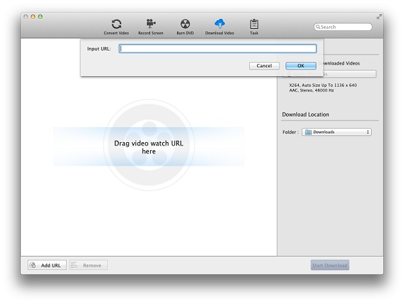
Task: Click the folder icon in the Downloads popup
Action: tap(308, 132)
